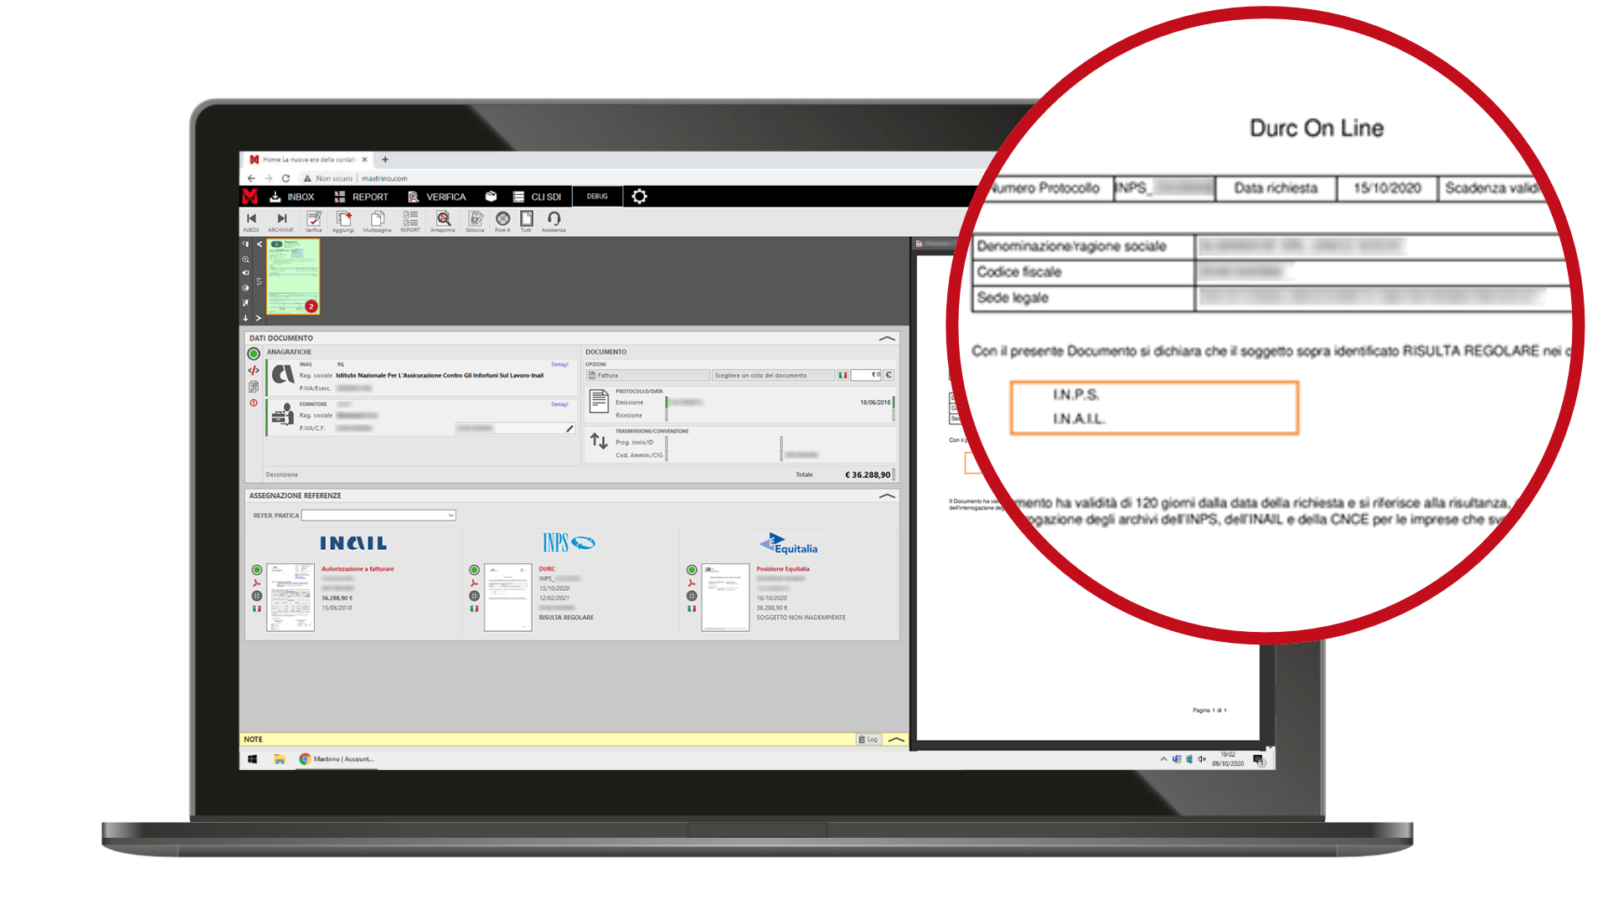
Task: Click the Aggiungi document icon
Action: [343, 222]
